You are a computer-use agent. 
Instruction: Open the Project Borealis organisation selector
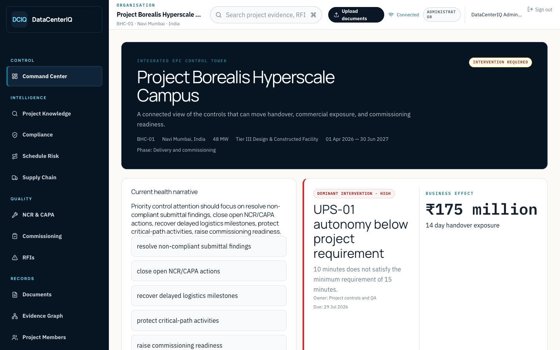159,15
